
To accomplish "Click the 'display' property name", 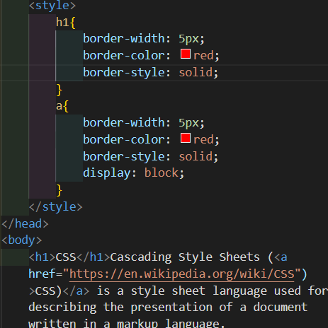I will click(107, 173).
